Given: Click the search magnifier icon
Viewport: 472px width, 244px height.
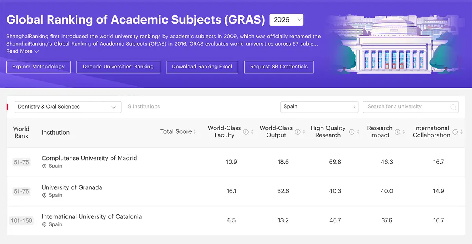Looking at the screenshot, I should point(453,107).
